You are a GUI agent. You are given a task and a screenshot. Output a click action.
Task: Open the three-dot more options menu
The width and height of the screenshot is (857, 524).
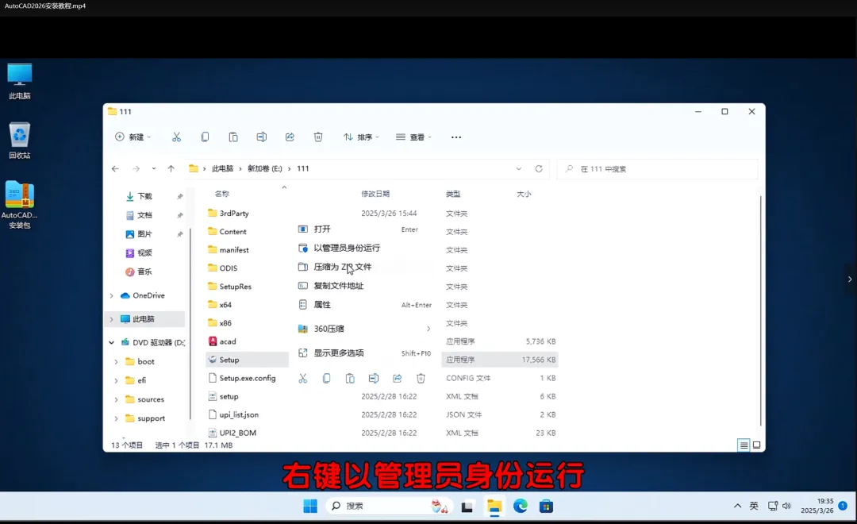pyautogui.click(x=456, y=137)
